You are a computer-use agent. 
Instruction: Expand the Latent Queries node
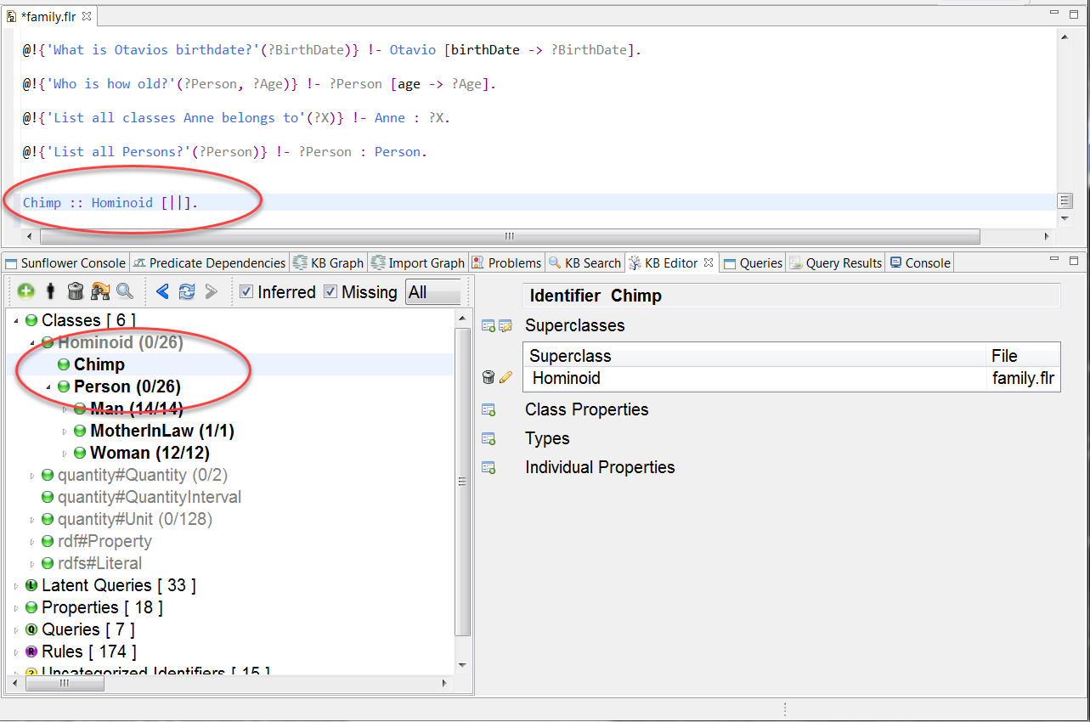(16, 585)
